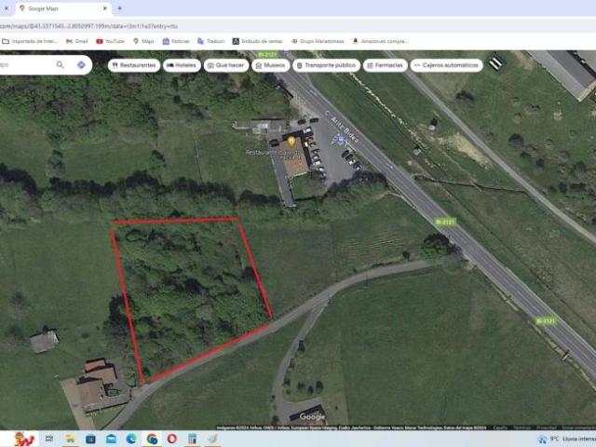Close the leftmost browser tab
This screenshot has height=447, width=596.
coord(7,8)
